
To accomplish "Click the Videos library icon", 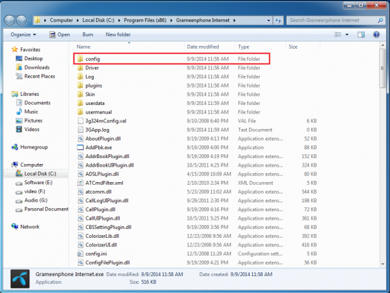I will (19, 129).
